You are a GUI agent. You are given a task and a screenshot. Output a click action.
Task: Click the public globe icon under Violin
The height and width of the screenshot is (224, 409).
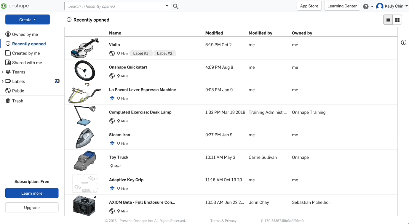point(112,53)
